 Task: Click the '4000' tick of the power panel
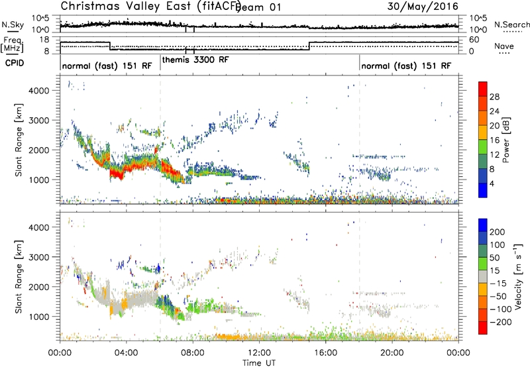click(x=38, y=91)
